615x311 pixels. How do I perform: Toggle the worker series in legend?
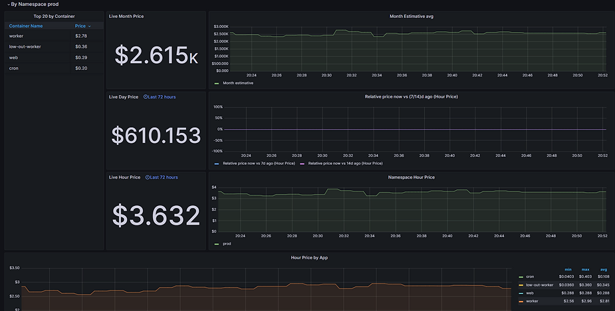coord(533,302)
